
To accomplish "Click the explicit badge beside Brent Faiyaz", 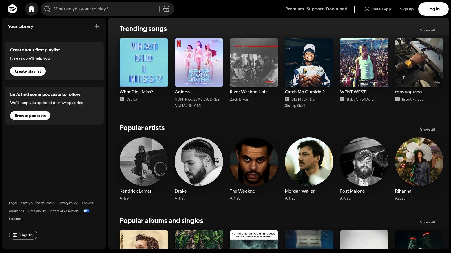I will coord(397,99).
